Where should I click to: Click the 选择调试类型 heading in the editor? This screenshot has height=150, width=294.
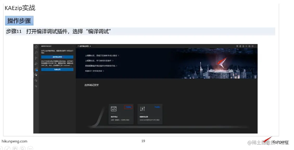click(92, 85)
